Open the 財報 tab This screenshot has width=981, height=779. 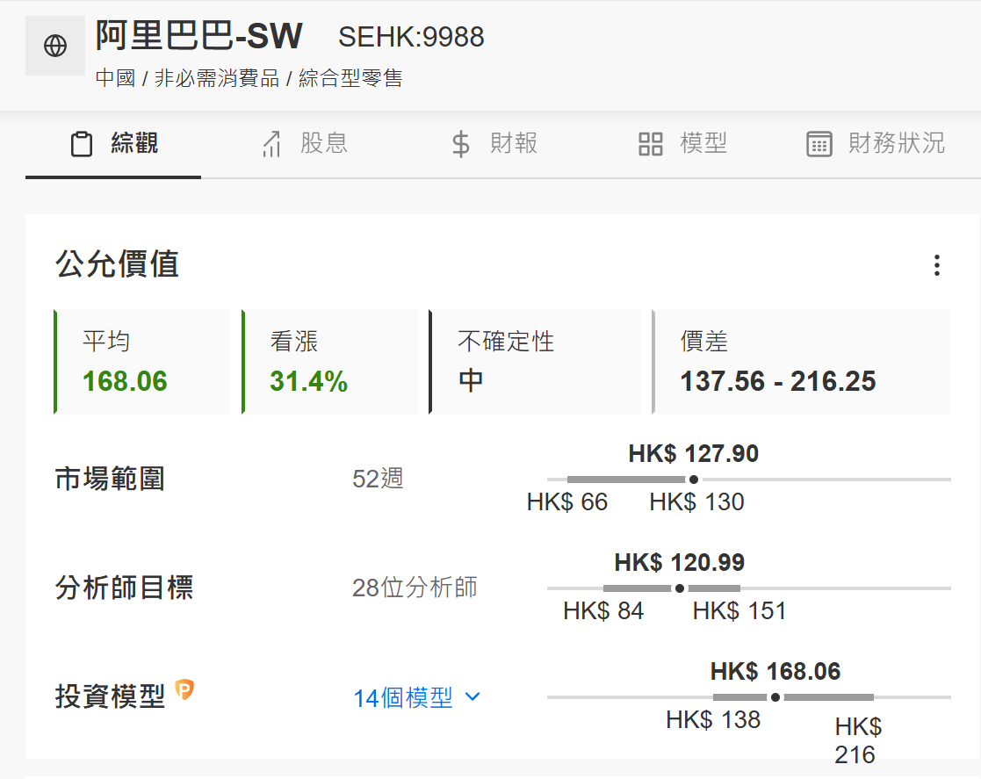coord(494,144)
